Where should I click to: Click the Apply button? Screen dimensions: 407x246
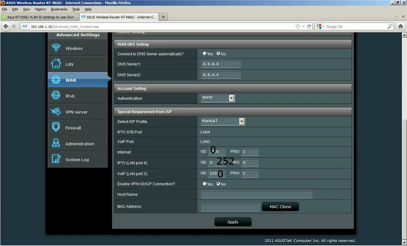click(x=233, y=222)
